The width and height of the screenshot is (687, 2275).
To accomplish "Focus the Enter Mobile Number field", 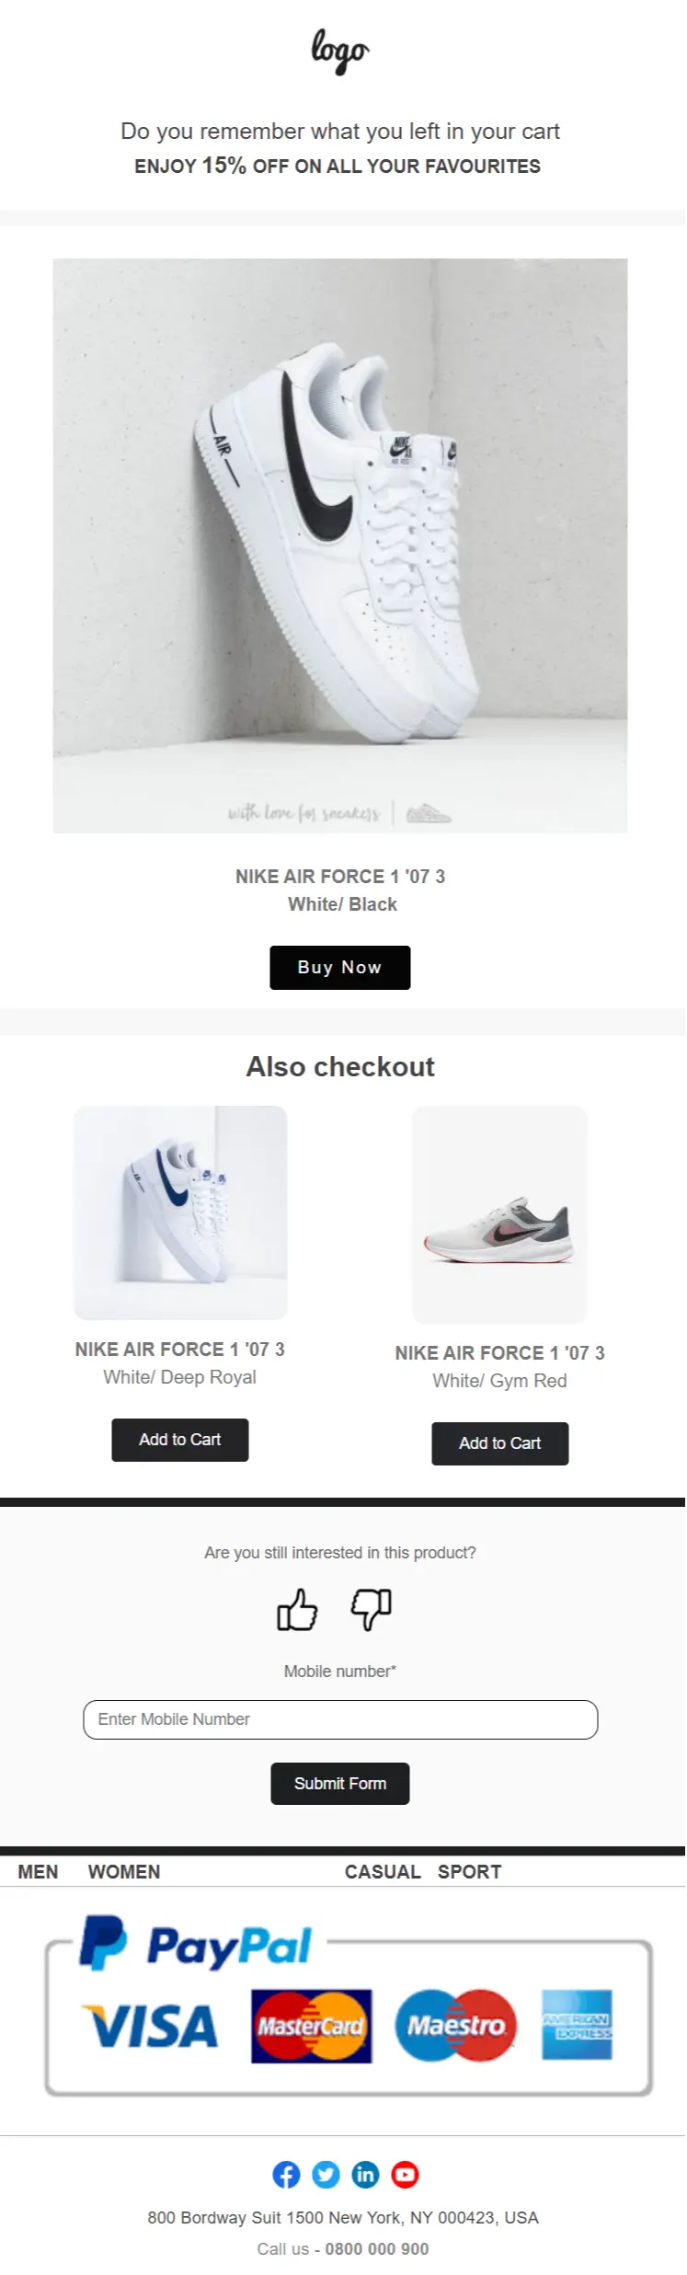I will pyautogui.click(x=340, y=1719).
